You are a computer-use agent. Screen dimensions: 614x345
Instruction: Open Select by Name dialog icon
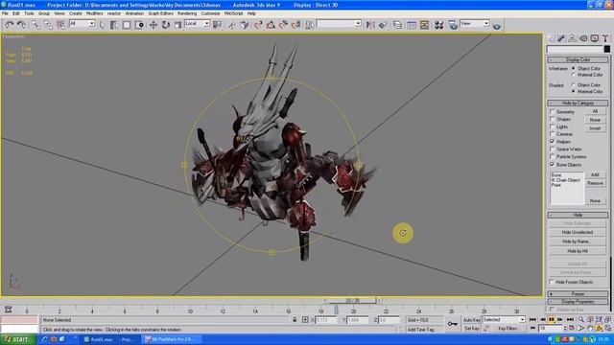coord(114,25)
